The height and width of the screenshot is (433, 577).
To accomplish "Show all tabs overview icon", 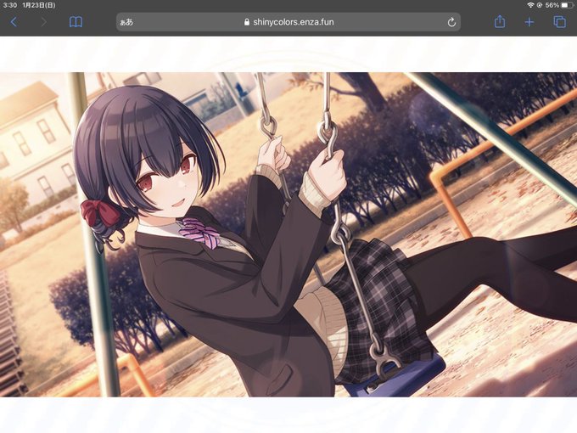I will [560, 22].
